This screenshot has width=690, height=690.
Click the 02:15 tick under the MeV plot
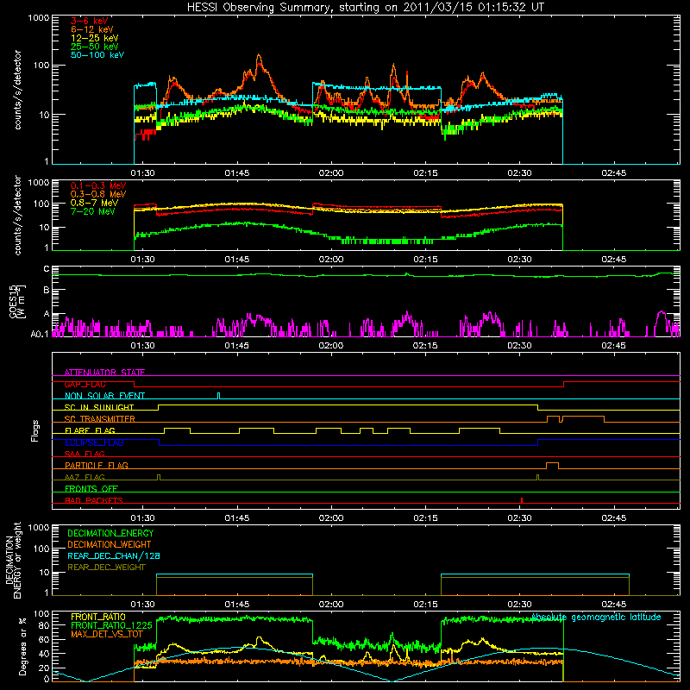(x=425, y=260)
